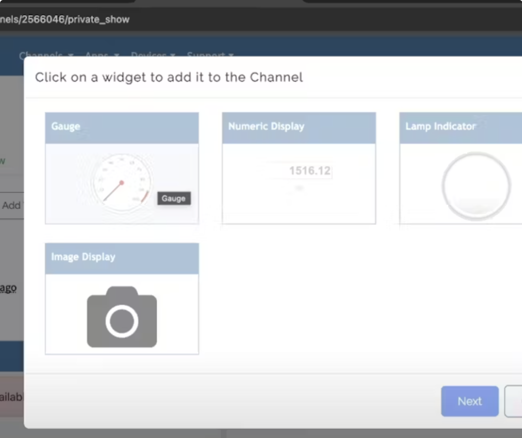Click the Gauge card header

122,128
